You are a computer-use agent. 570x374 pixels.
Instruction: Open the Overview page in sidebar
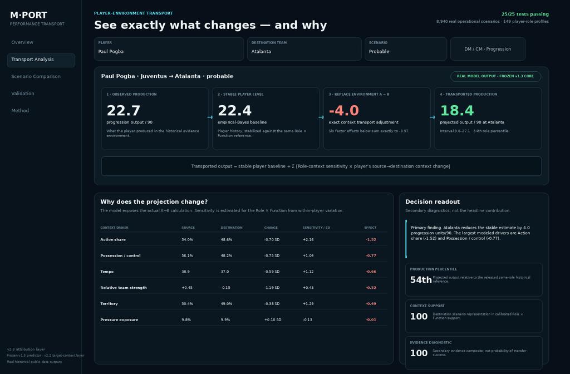pos(22,42)
